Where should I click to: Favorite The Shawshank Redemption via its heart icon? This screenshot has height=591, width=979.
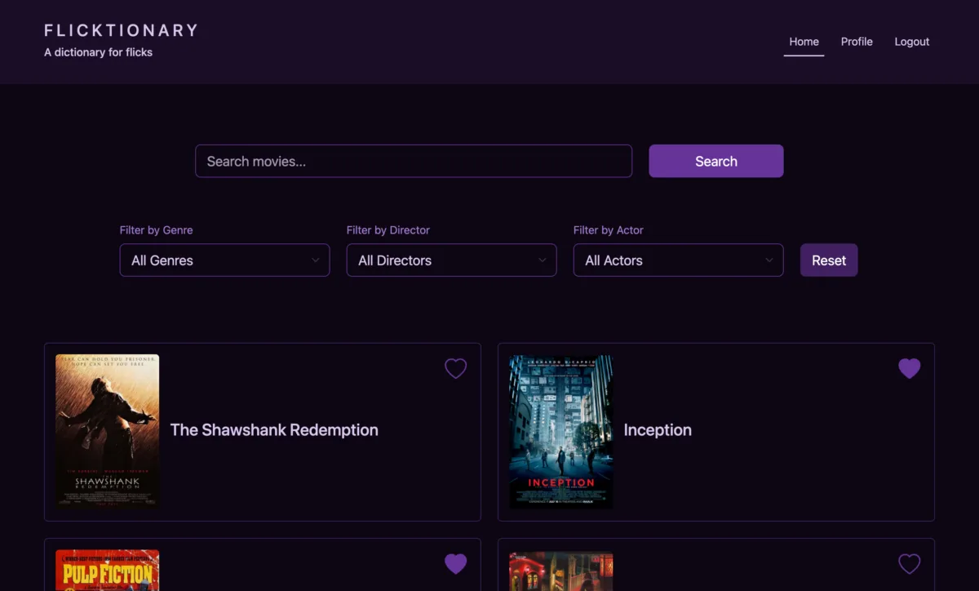point(455,368)
